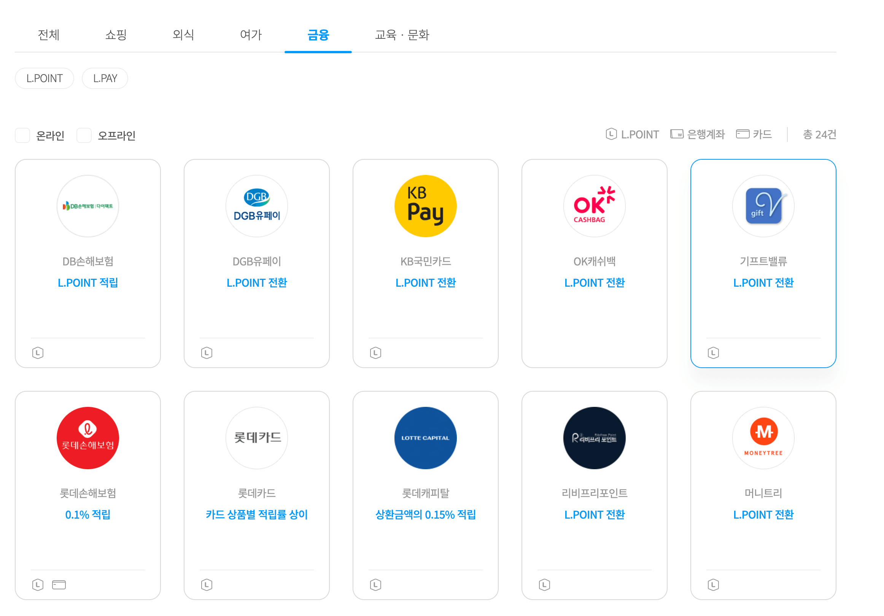Click the OK Cashbag logo
884x616 pixels.
(x=594, y=206)
